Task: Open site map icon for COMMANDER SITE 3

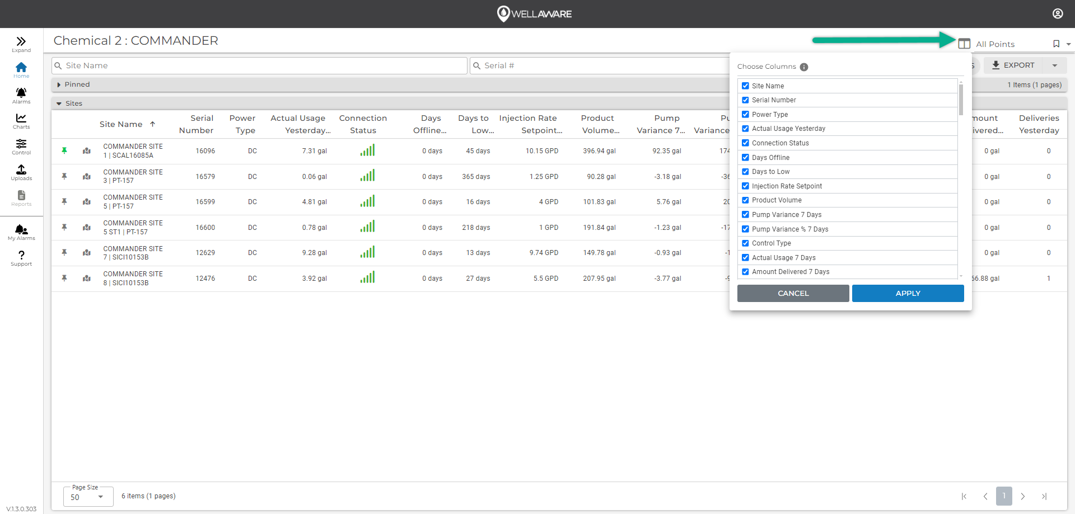Action: 87,177
